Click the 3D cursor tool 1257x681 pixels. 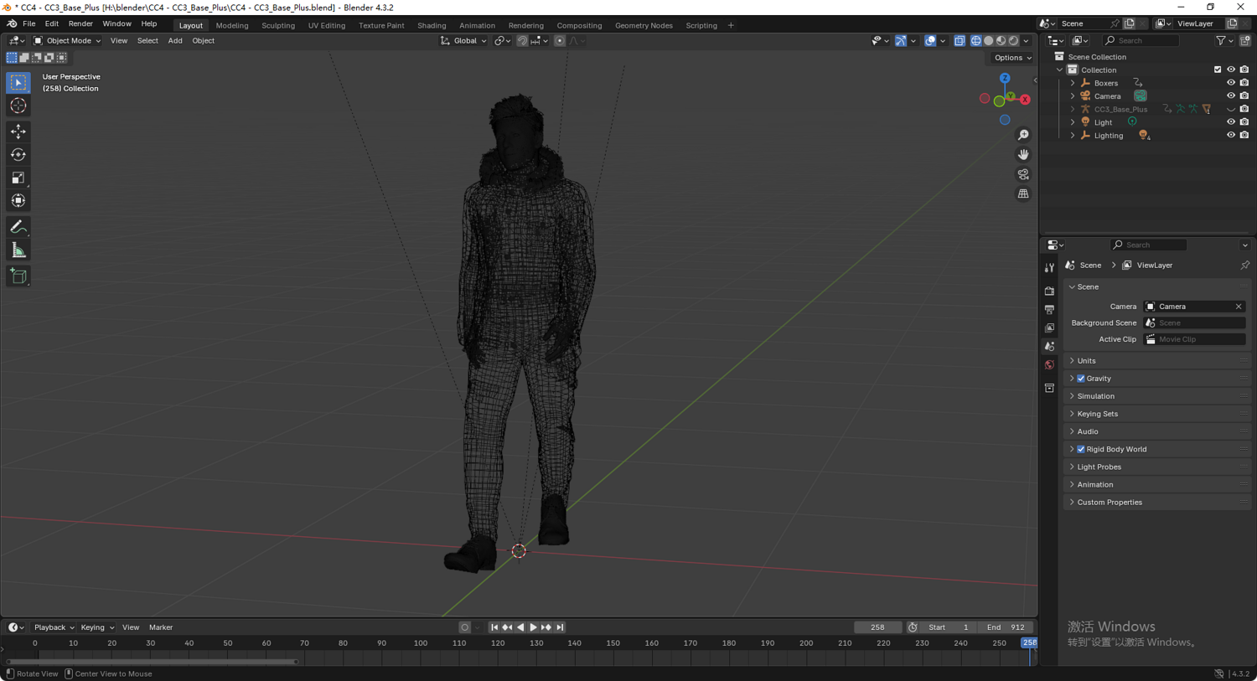pos(18,106)
